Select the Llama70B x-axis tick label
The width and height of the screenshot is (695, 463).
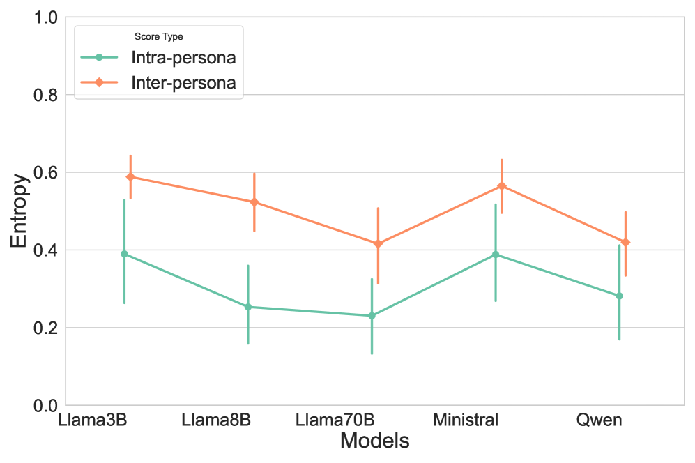(335, 420)
